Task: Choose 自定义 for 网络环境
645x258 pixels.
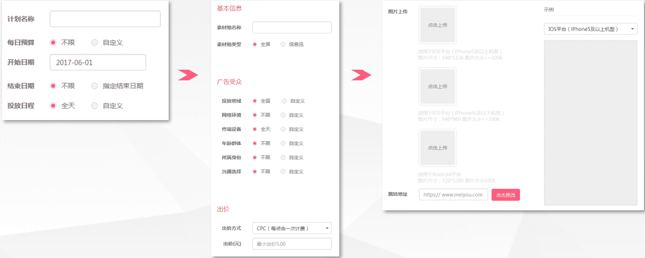Action: click(x=284, y=115)
